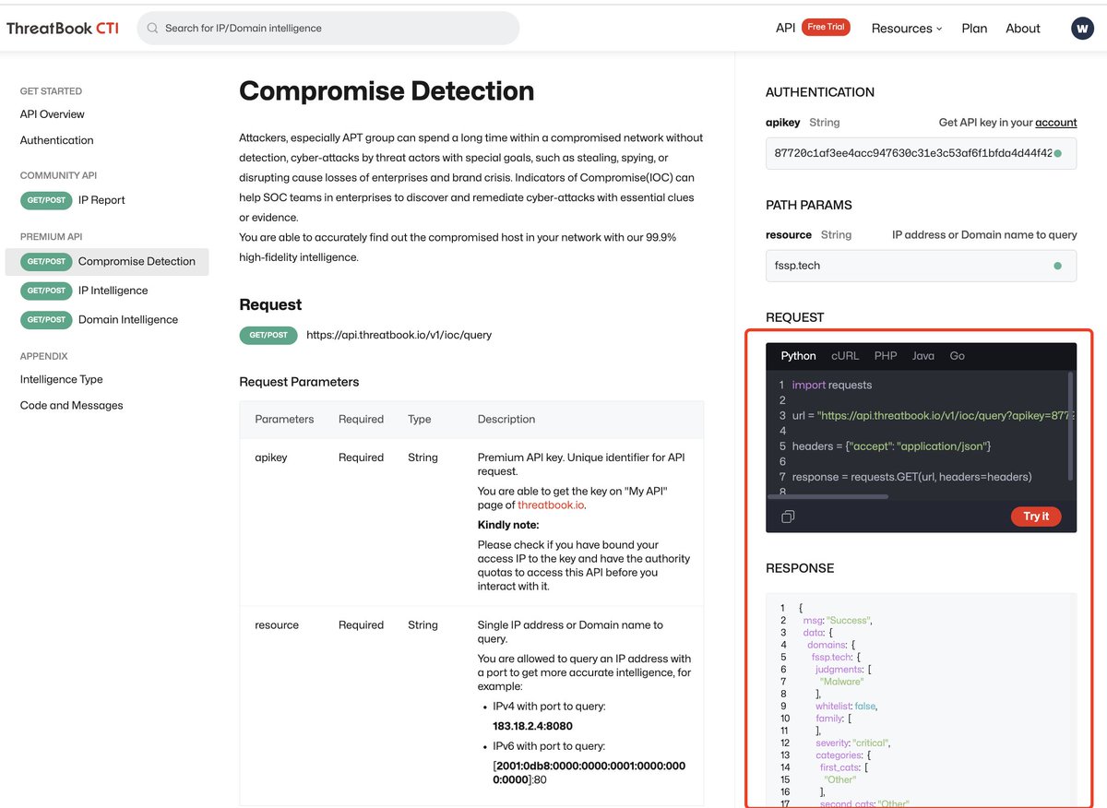Open the account link
Screen dimensions: 1107x808
1055,123
